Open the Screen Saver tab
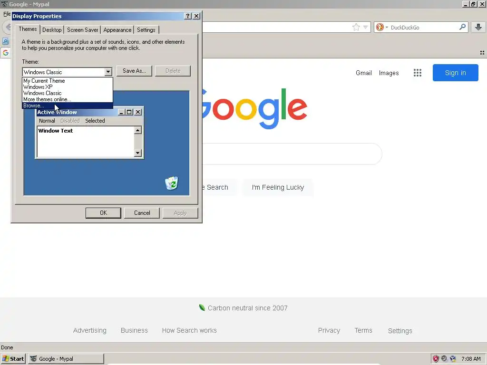Image resolution: width=487 pixels, height=365 pixels. 83,30
